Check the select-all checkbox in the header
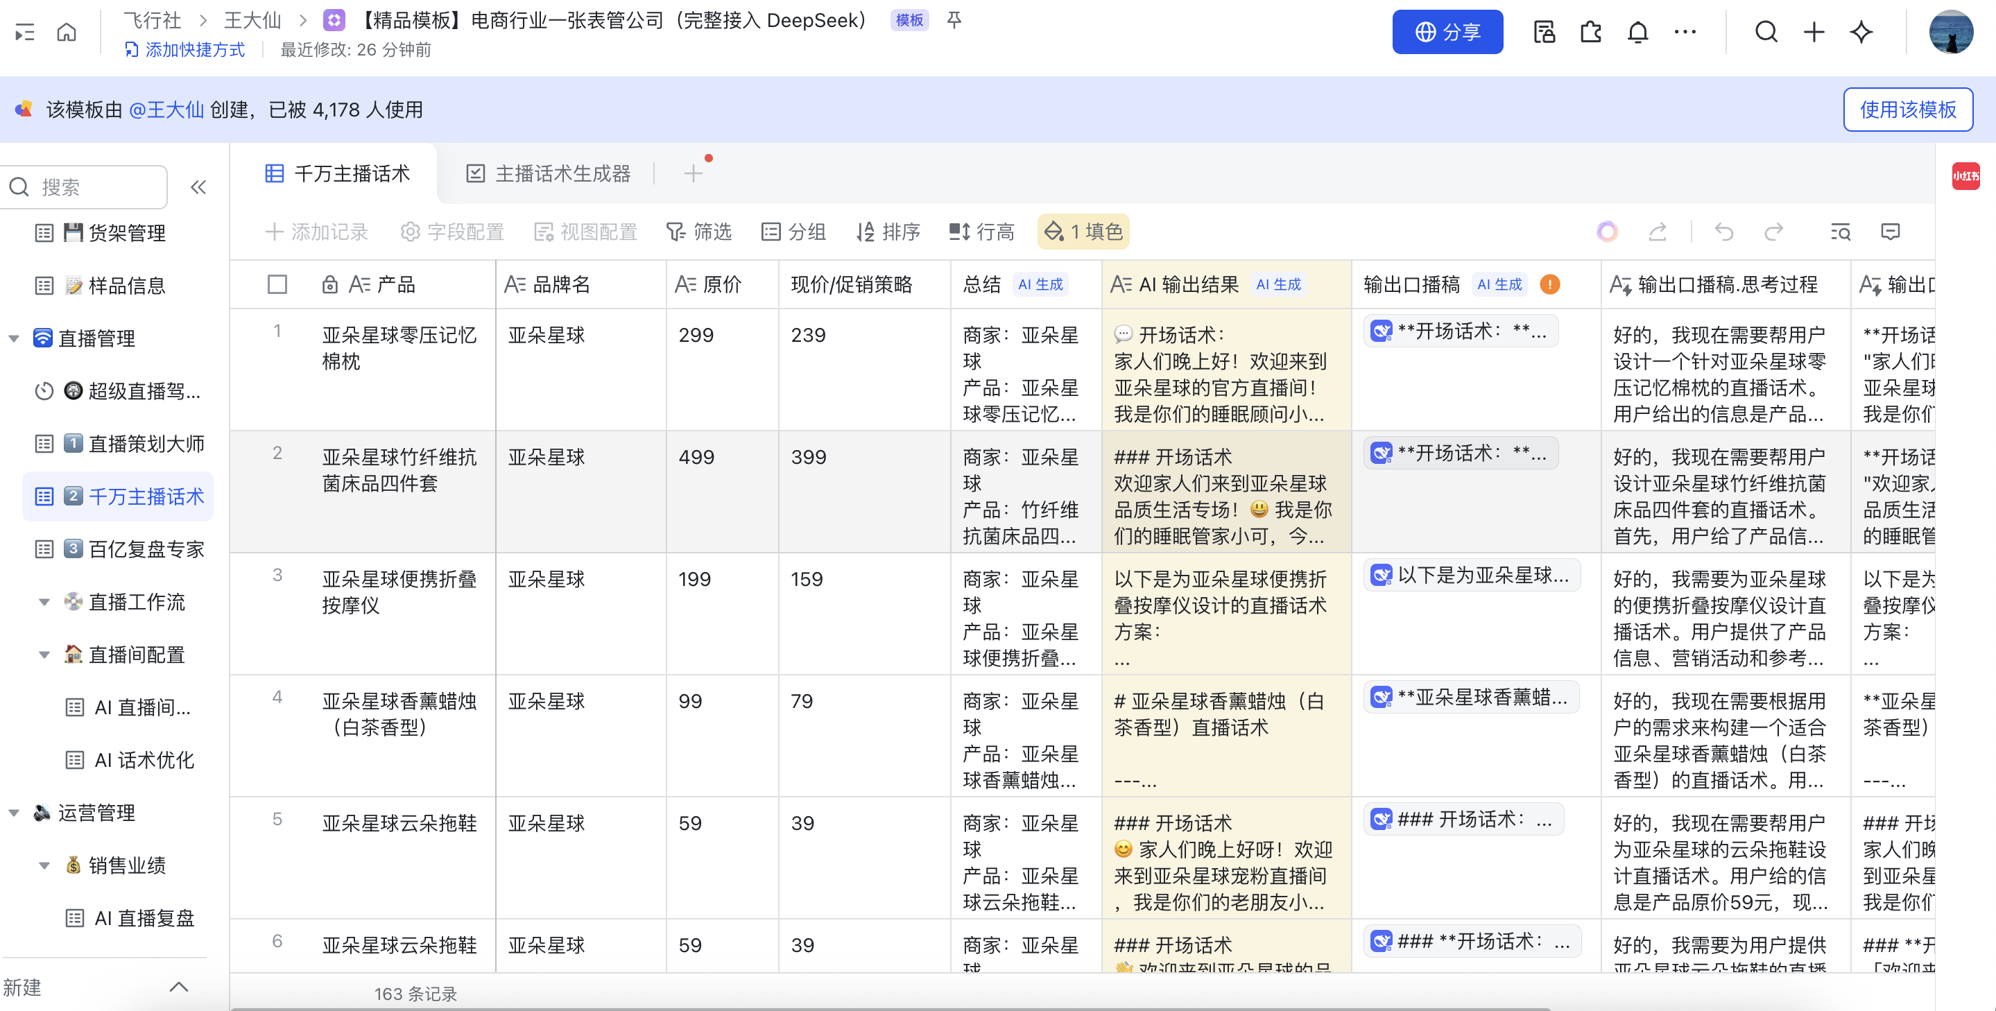 277,284
